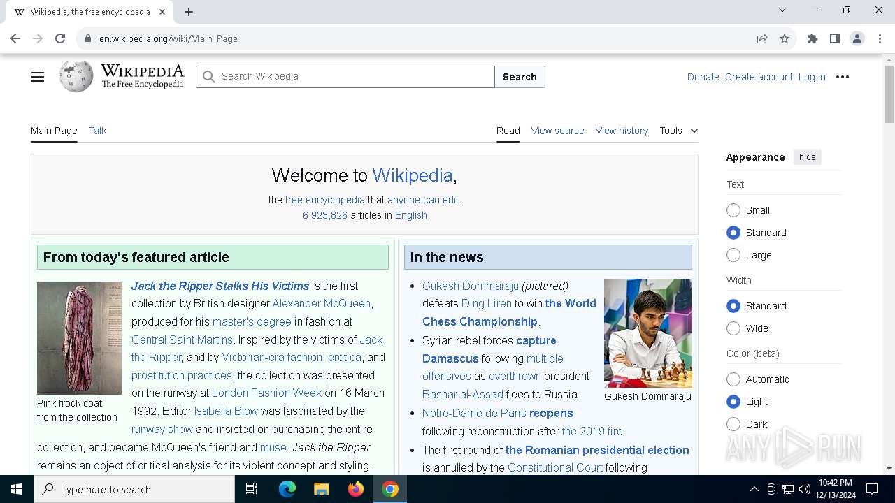The height and width of the screenshot is (503, 895).
Task: Select Standard width option
Action: click(x=733, y=306)
